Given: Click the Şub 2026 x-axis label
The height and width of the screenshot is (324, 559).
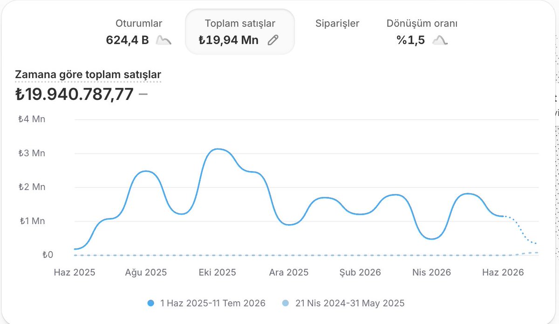Looking at the screenshot, I should pos(360,272).
